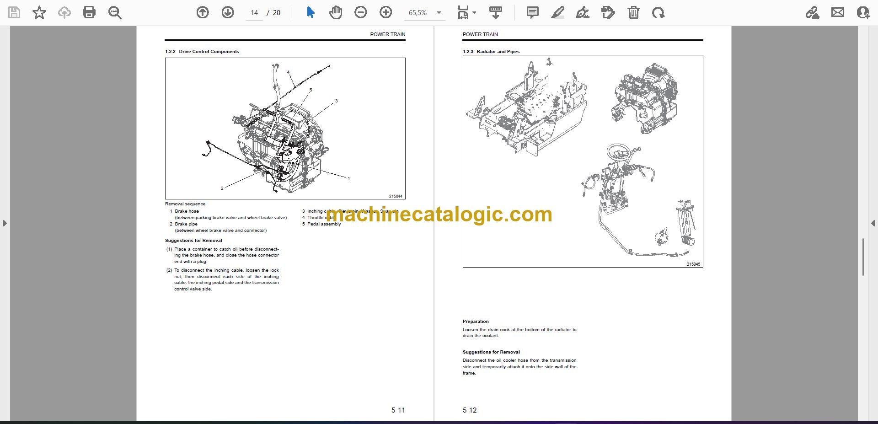Click figure number 215845

pos(693,264)
